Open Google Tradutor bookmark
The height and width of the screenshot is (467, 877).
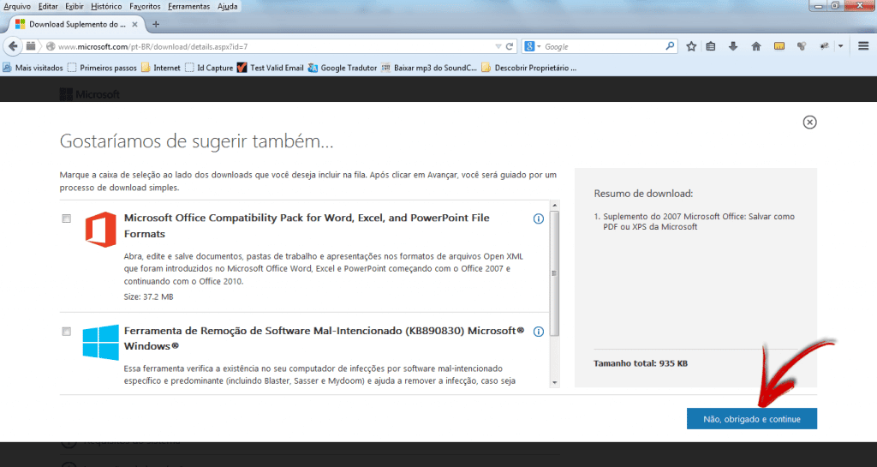343,68
